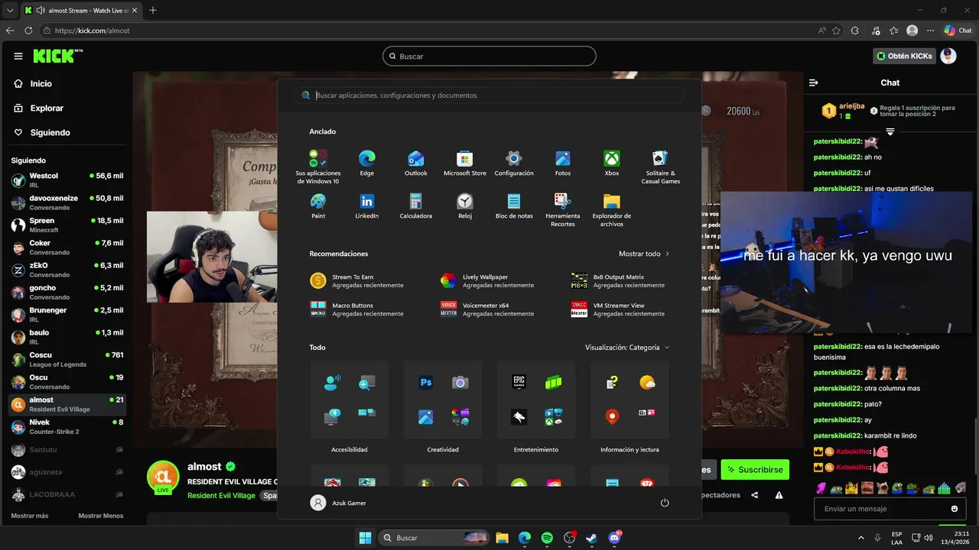
Task: Open the Edge Chat Copilot button
Action: click(958, 31)
